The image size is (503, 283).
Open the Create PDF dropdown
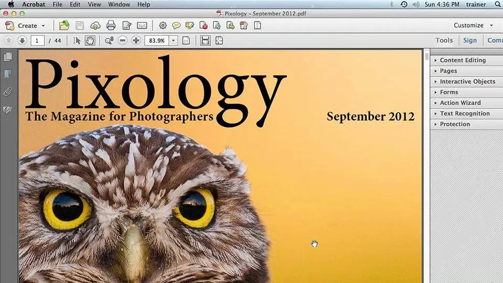point(25,26)
